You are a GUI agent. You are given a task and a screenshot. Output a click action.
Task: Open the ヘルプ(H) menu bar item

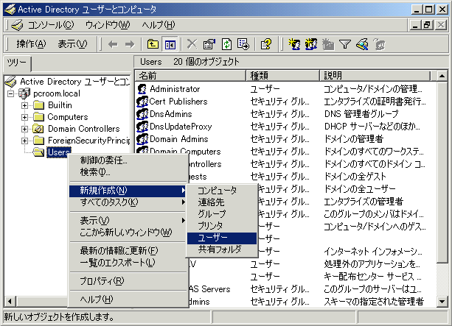tap(159, 25)
